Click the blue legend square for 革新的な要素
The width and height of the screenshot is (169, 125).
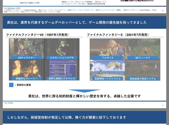[11, 85]
